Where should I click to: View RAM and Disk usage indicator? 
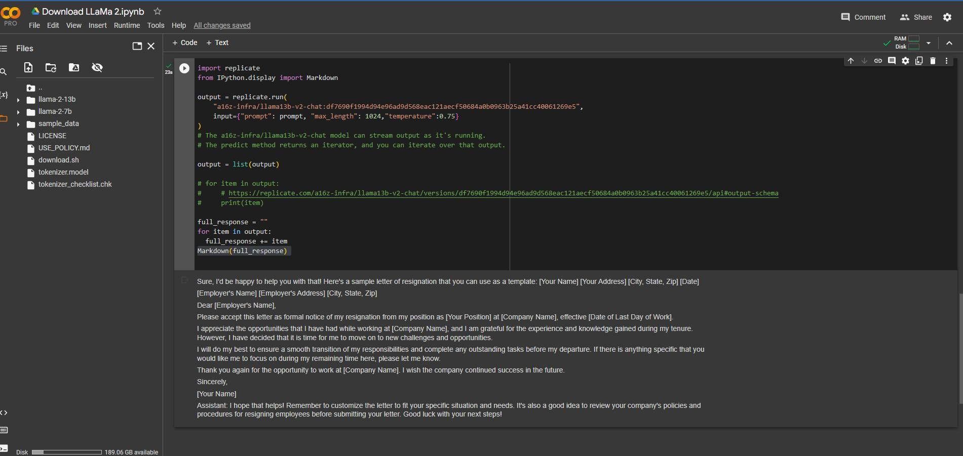(907, 43)
